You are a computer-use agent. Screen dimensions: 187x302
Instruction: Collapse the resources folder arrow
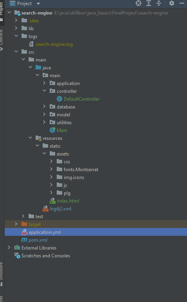click(x=30, y=138)
